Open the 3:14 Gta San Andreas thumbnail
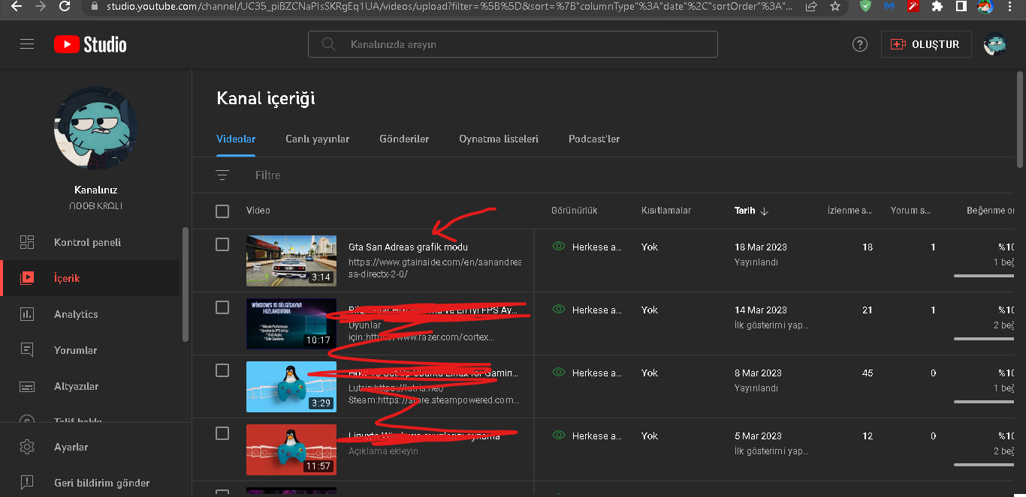 click(x=291, y=260)
